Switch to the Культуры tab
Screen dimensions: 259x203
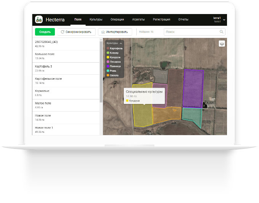point(96,19)
